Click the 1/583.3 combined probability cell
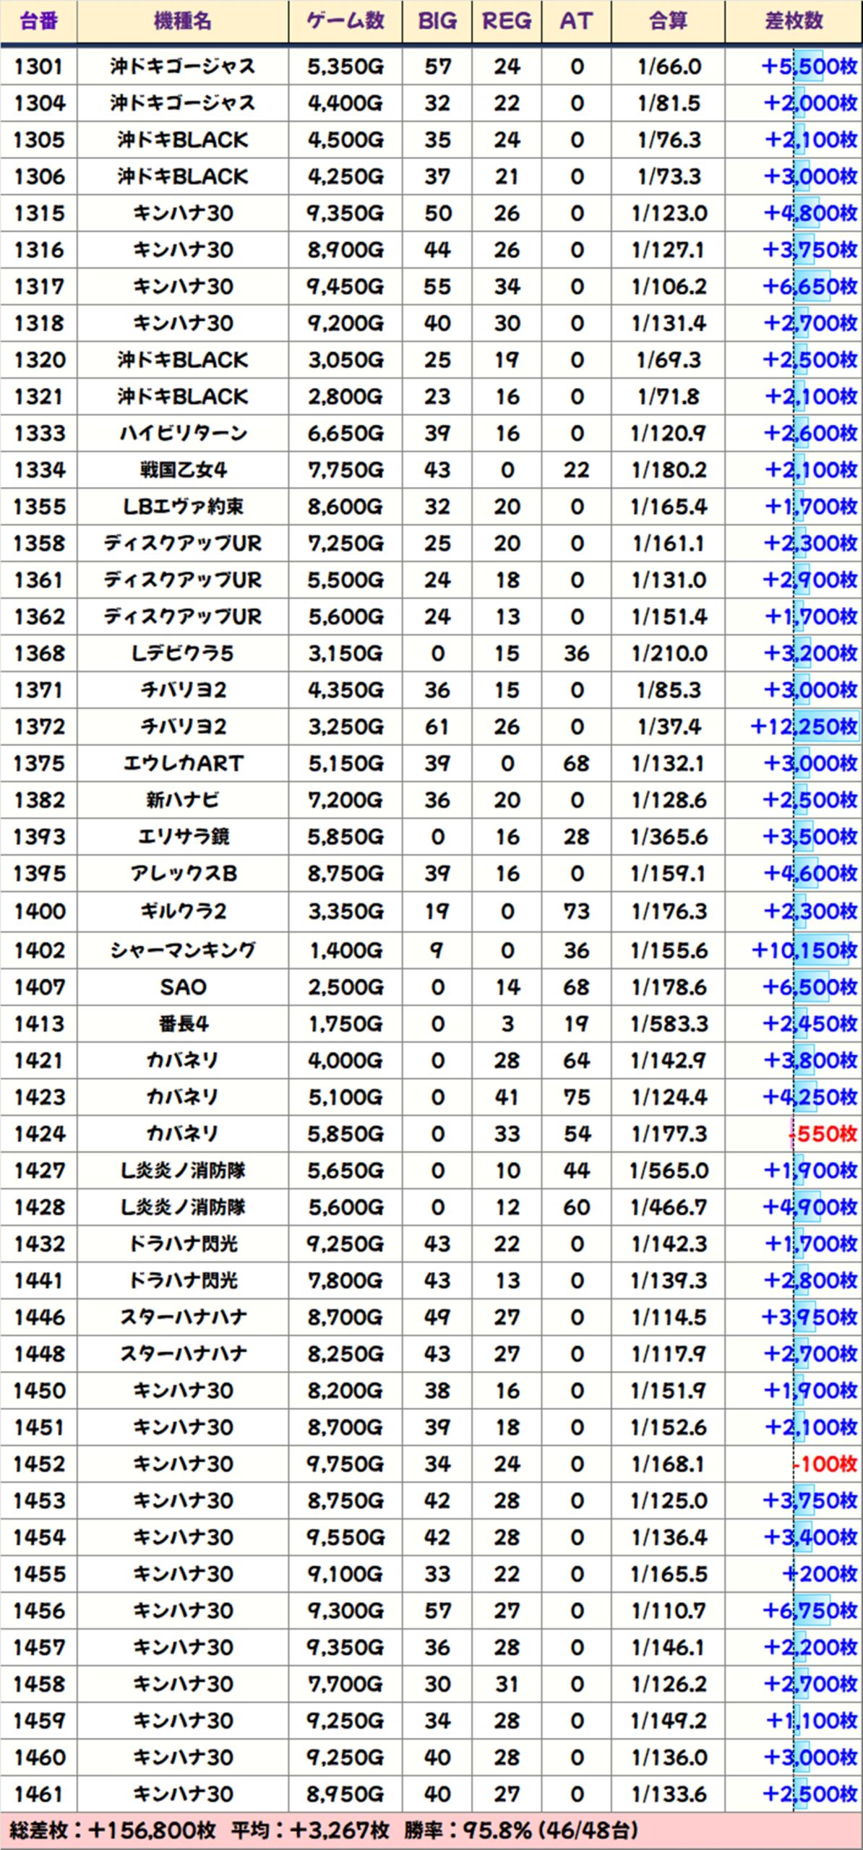 [668, 1024]
